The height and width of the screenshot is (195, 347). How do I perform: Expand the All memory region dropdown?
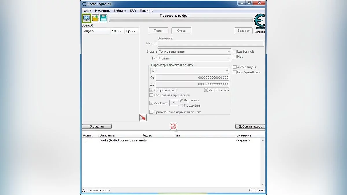coord(190,71)
